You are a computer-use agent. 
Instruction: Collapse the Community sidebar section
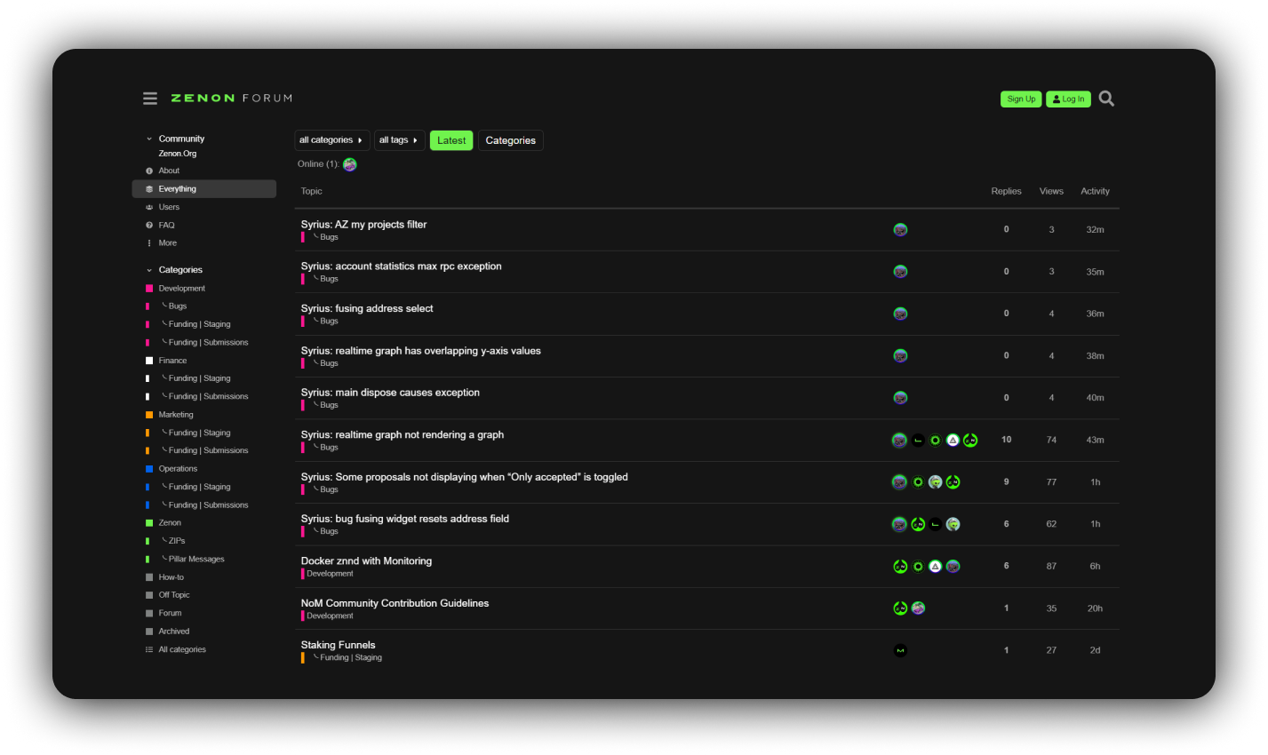[x=149, y=139]
